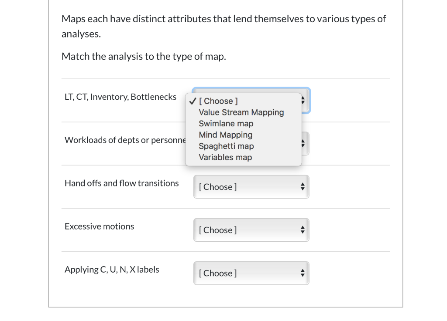Select "Value Stream Mapping" from the open dropdown

click(241, 112)
